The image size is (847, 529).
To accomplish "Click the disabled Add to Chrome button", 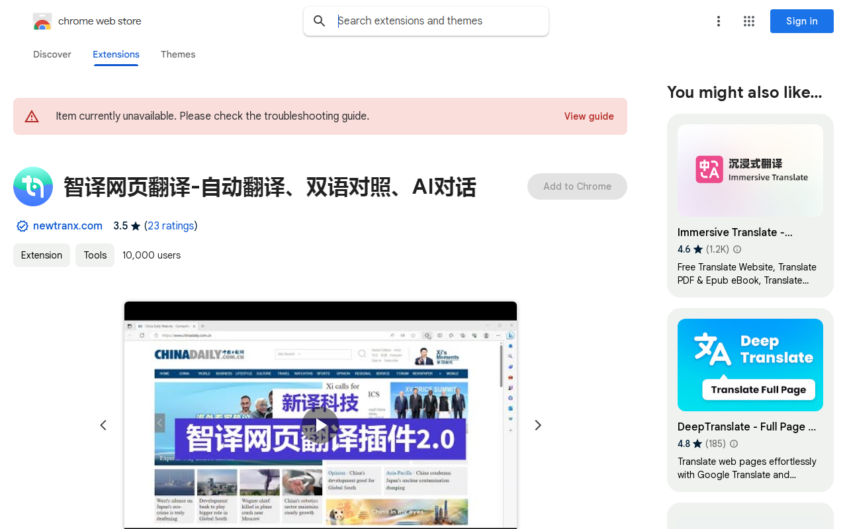I will click(x=577, y=186).
